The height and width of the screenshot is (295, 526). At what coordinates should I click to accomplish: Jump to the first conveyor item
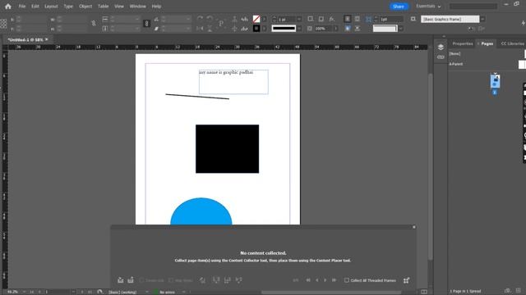pyautogui.click(x=308, y=280)
